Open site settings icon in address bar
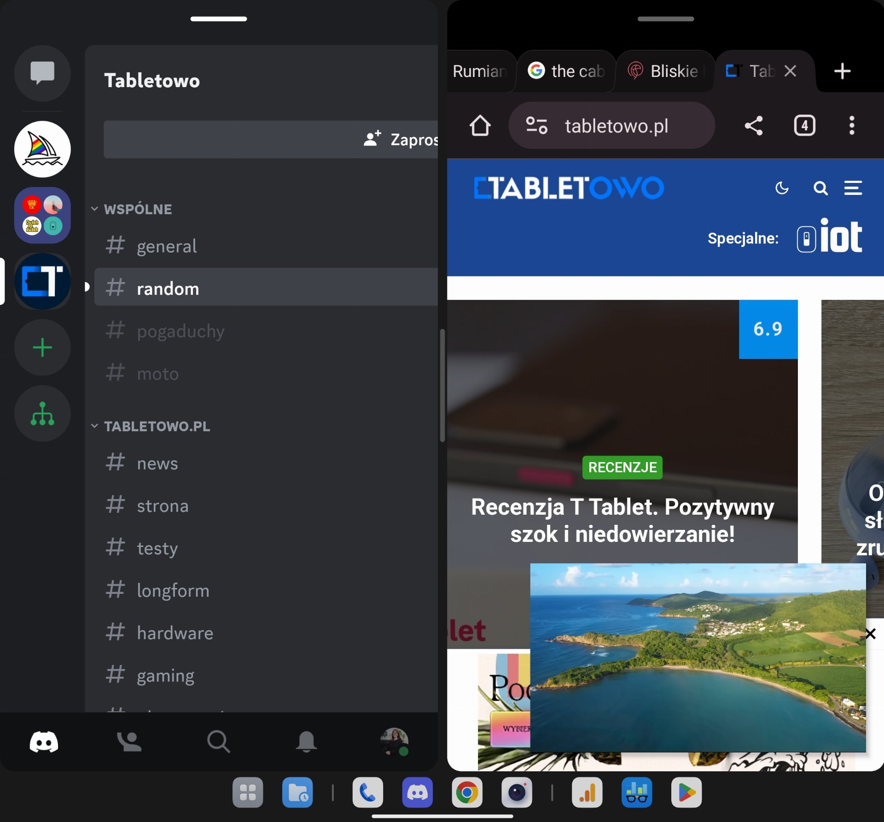The height and width of the screenshot is (822, 884). [x=537, y=125]
